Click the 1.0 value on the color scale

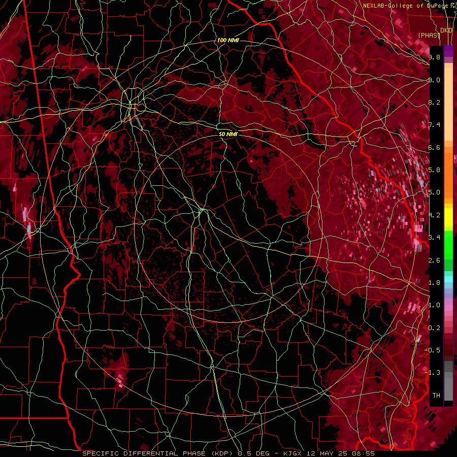point(434,305)
